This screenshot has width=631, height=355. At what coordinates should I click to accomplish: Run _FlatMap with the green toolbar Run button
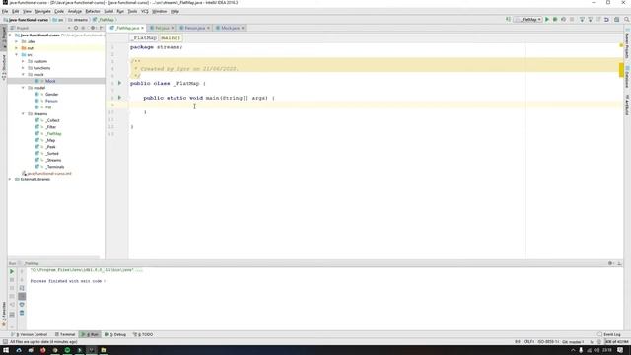point(547,20)
